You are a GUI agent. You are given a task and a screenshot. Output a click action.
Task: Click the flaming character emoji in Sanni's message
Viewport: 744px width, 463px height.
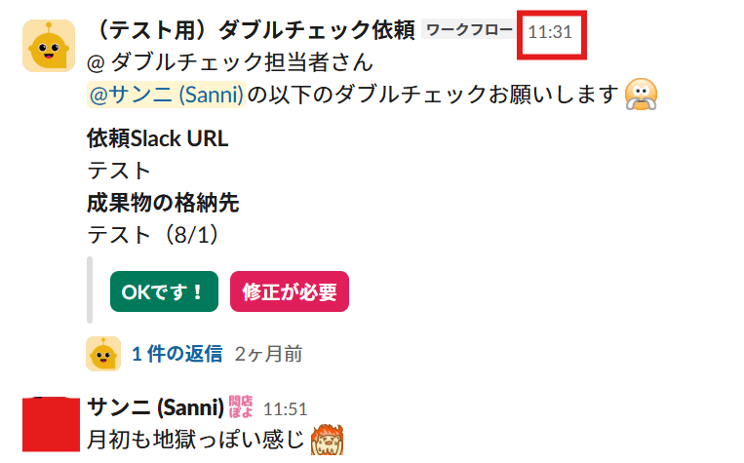[327, 440]
